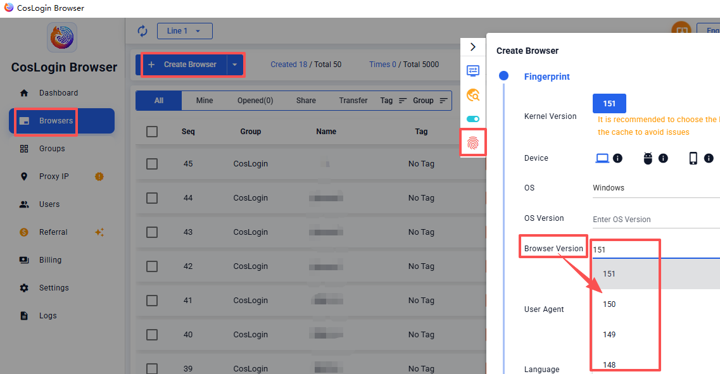
Task: Click the Referral coin icon
Action: tap(24, 232)
